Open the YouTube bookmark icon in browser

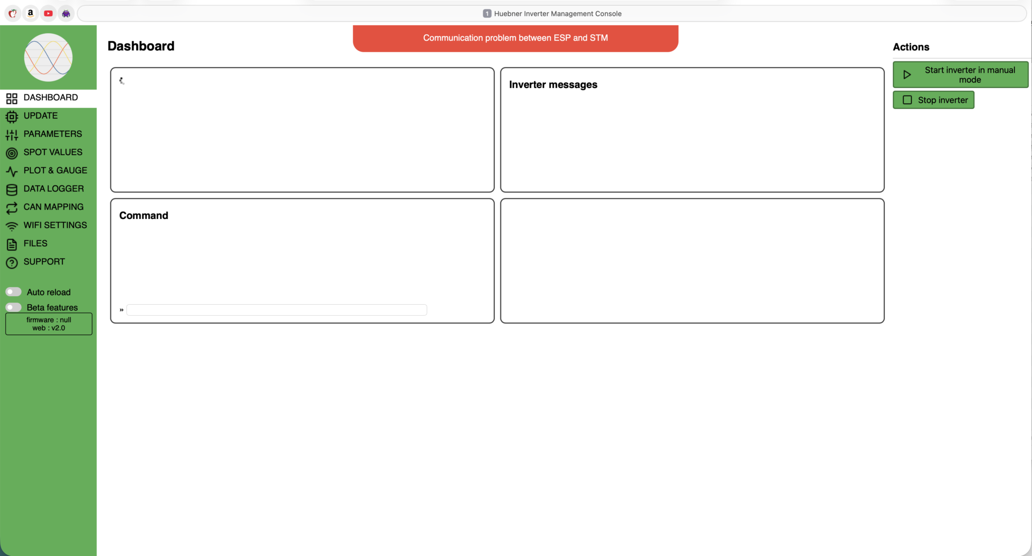(x=48, y=14)
